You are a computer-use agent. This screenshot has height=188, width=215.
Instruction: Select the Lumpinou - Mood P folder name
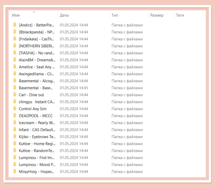pyautogui.click(x=37, y=165)
